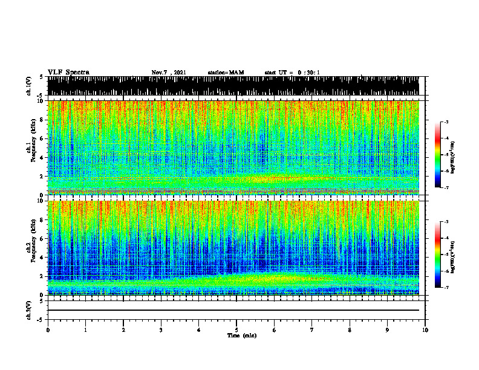Screen dimensions: 479x370
Task: Click time axis tick label "1"
Action: coord(85,330)
